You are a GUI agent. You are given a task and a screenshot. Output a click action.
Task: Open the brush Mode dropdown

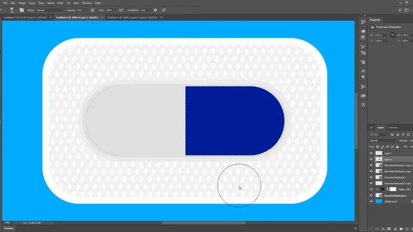click(50, 10)
